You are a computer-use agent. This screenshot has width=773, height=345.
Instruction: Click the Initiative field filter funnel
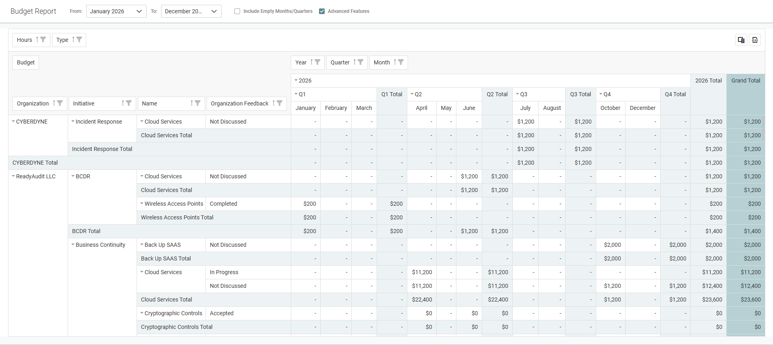click(129, 103)
